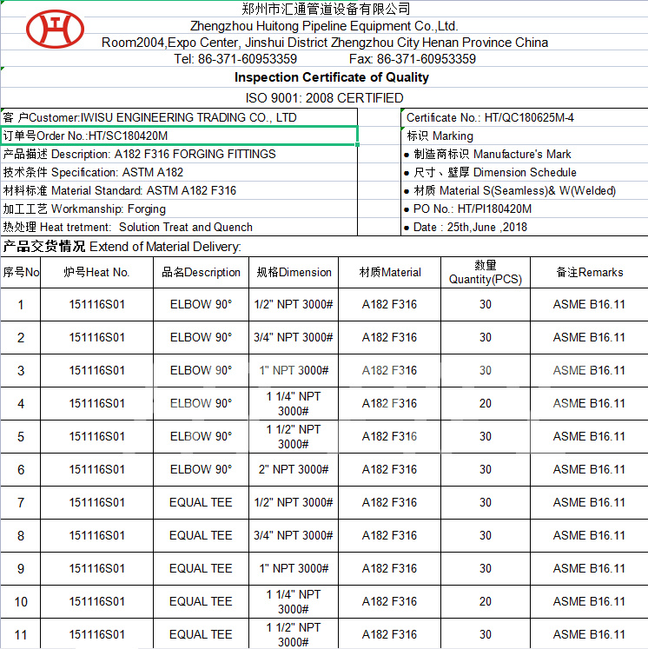Select the Marking label cell
The height and width of the screenshot is (649, 648).
pyautogui.click(x=525, y=136)
